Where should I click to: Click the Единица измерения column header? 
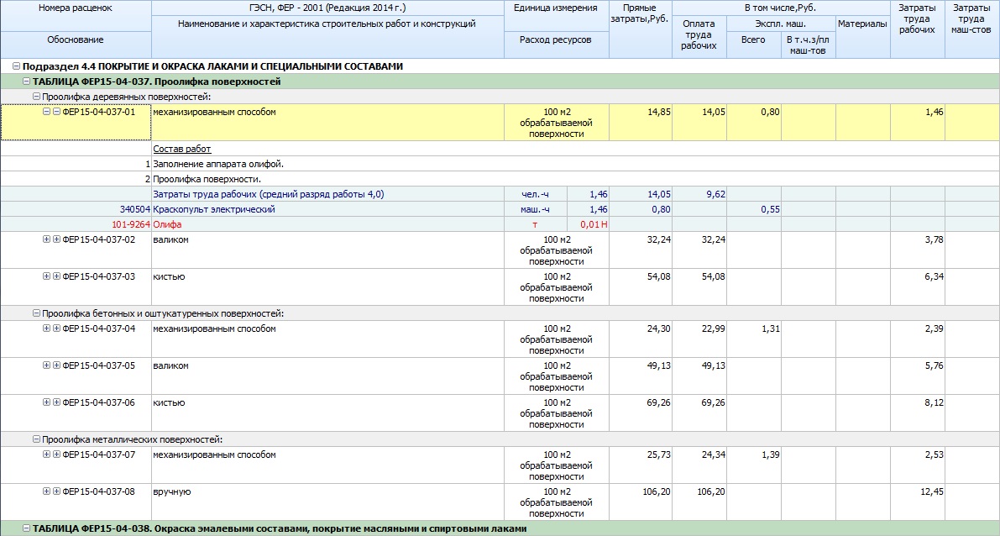click(556, 16)
